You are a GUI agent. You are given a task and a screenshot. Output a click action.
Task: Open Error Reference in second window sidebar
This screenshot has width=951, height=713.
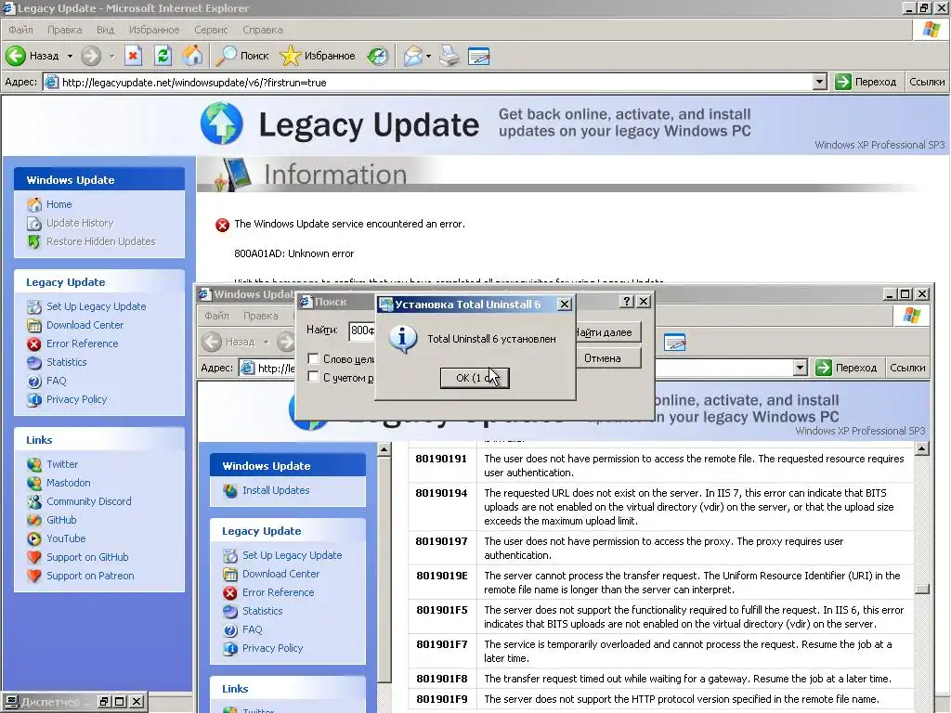[278, 592]
